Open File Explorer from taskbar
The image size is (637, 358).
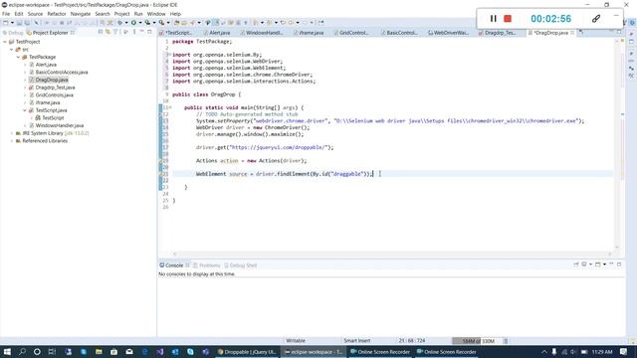(x=99, y=351)
